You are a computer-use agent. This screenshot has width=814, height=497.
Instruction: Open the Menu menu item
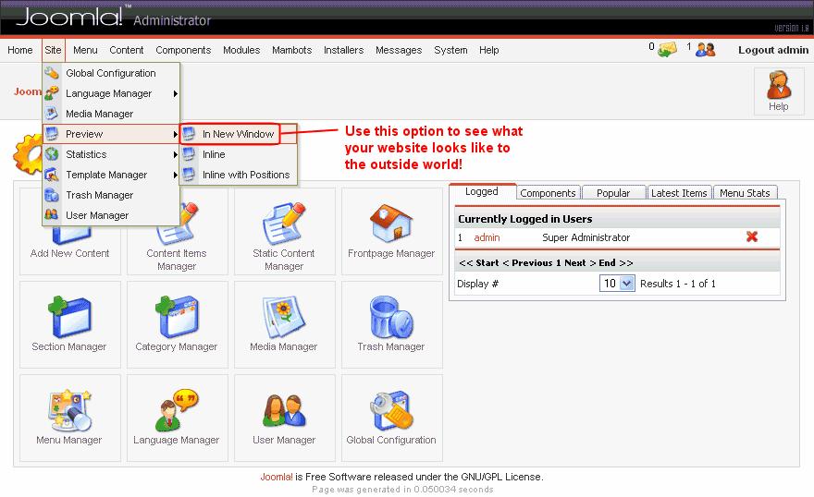pyautogui.click(x=85, y=50)
